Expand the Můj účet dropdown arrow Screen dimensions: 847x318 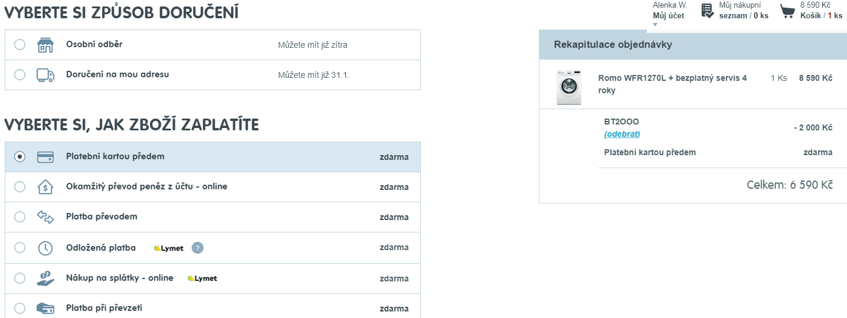655,24
